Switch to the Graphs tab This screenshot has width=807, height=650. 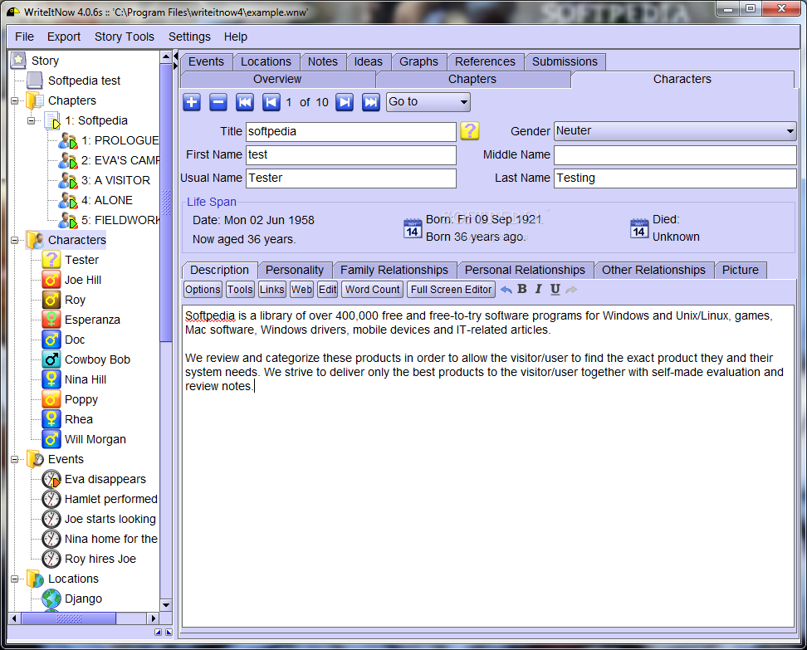tap(419, 61)
